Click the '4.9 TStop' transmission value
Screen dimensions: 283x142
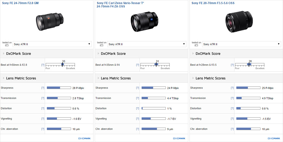pos(268,98)
